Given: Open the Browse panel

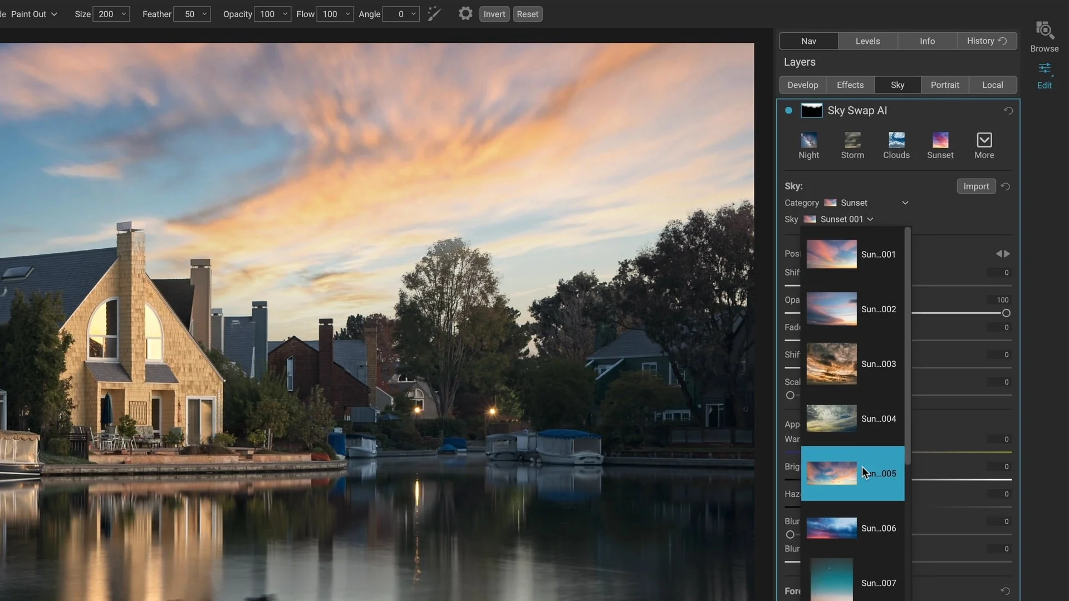Looking at the screenshot, I should 1044,35.
